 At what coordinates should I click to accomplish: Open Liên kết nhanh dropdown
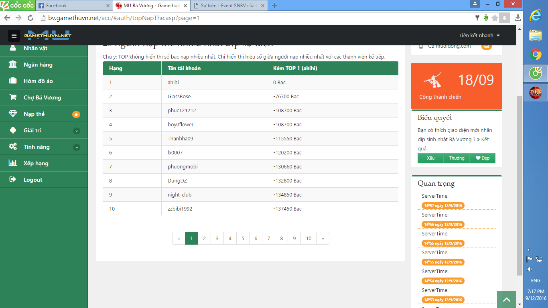pyautogui.click(x=479, y=36)
